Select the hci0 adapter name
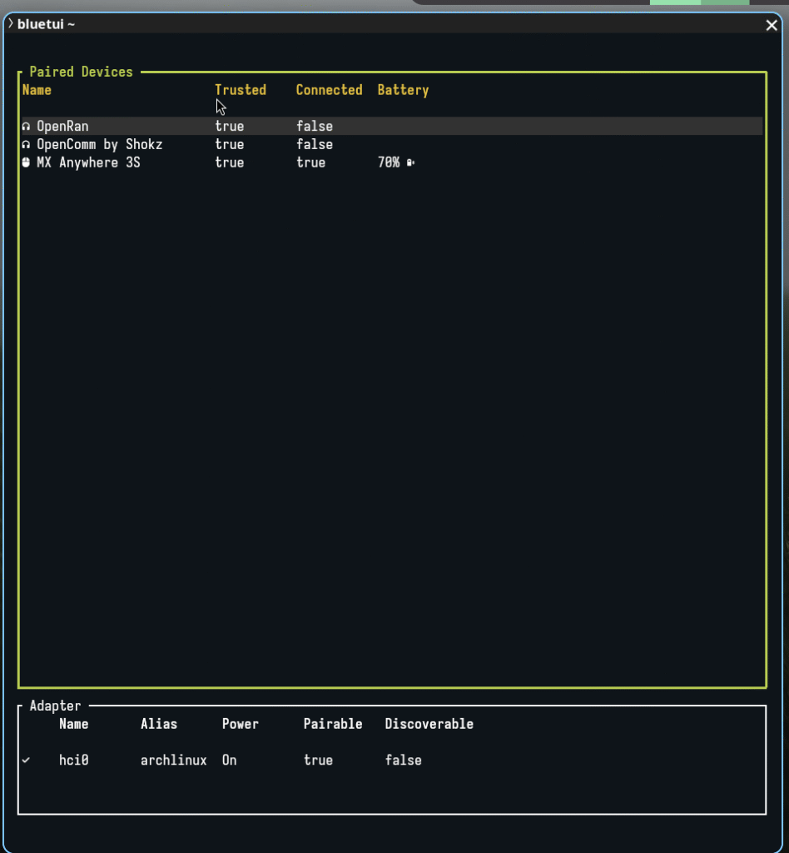This screenshot has height=853, width=789. point(73,761)
